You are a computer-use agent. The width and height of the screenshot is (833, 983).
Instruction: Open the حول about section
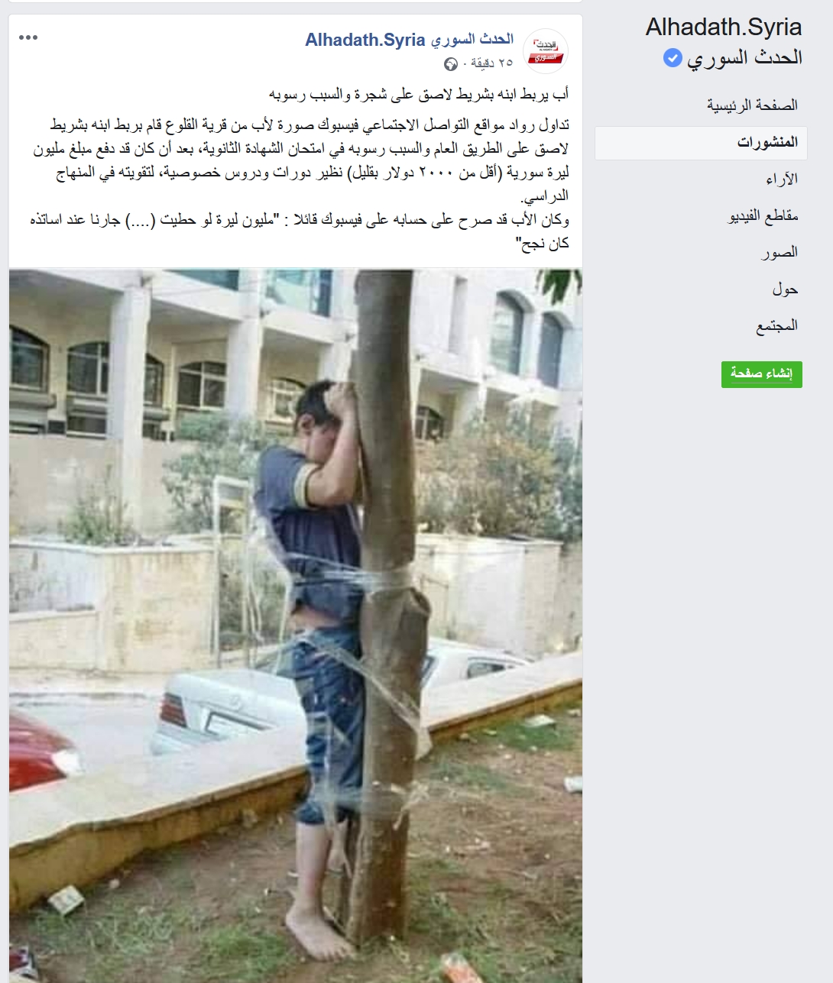pos(785,289)
